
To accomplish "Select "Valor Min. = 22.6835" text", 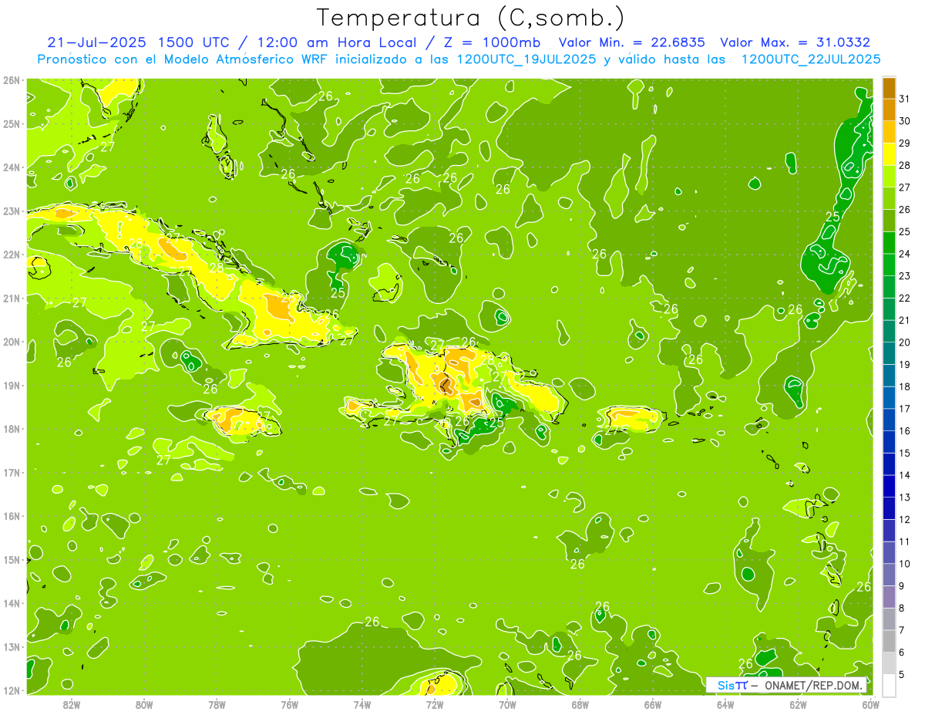I will [x=631, y=42].
